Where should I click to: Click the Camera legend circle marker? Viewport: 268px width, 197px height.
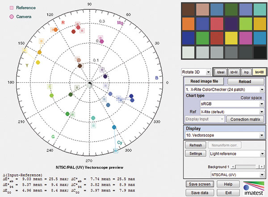tap(12, 17)
